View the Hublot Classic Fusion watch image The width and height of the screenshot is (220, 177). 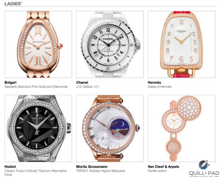pyautogui.click(x=38, y=128)
